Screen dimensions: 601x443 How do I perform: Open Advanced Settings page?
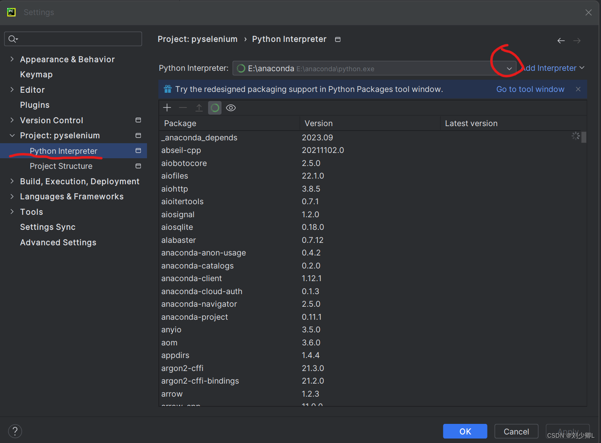[x=58, y=242]
